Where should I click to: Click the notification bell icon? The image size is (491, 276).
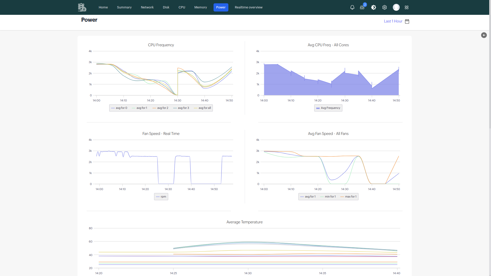(x=352, y=7)
